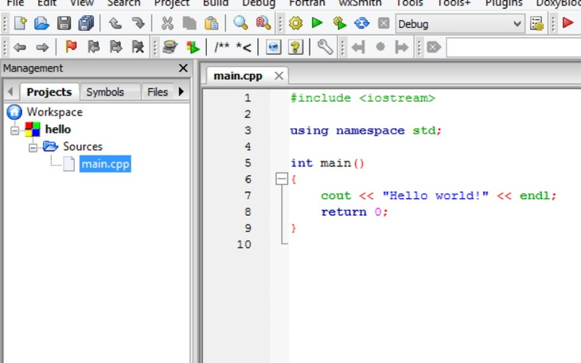Close the main.cpp editor tab
The image size is (581, 363).
pyautogui.click(x=279, y=76)
